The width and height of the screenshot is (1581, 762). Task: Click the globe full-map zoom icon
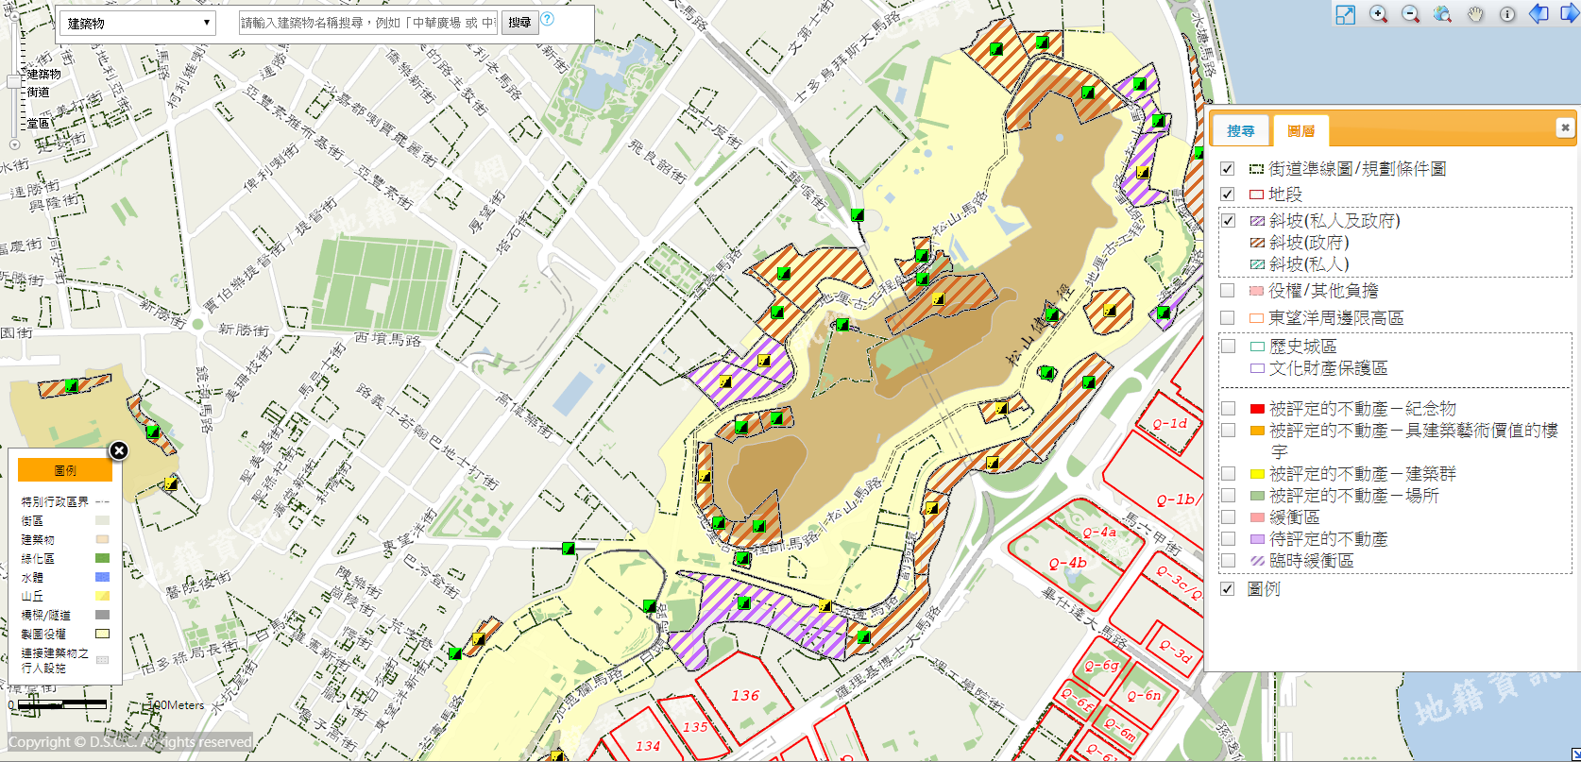pyautogui.click(x=1442, y=14)
